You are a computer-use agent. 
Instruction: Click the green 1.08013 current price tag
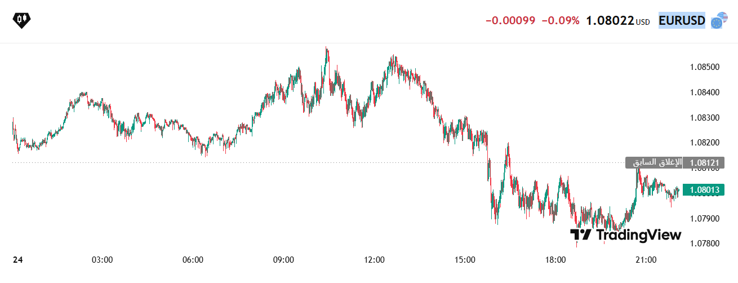click(x=703, y=190)
